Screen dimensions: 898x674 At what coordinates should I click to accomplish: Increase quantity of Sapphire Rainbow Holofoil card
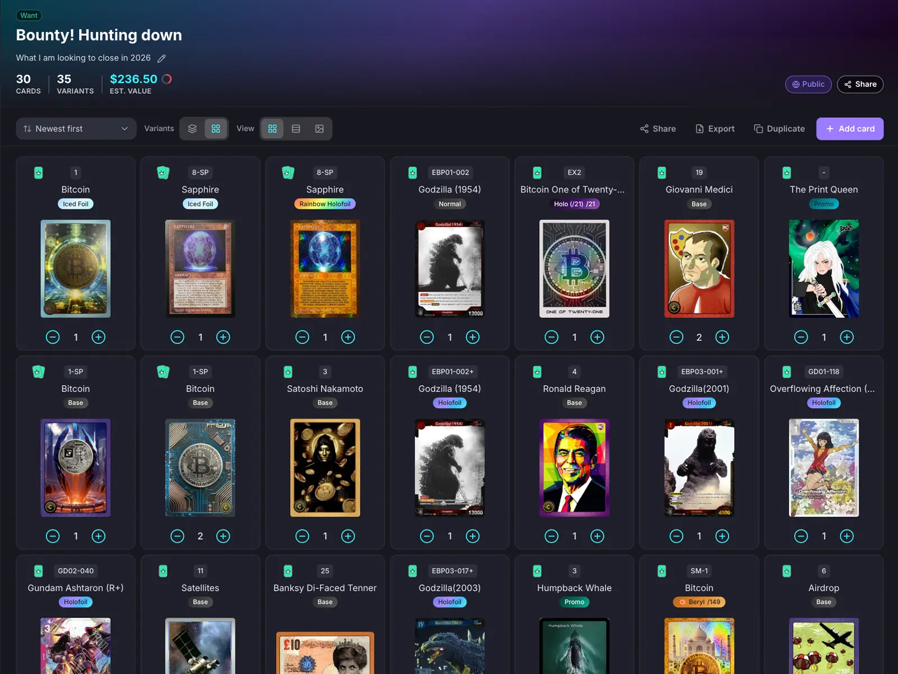coord(348,337)
